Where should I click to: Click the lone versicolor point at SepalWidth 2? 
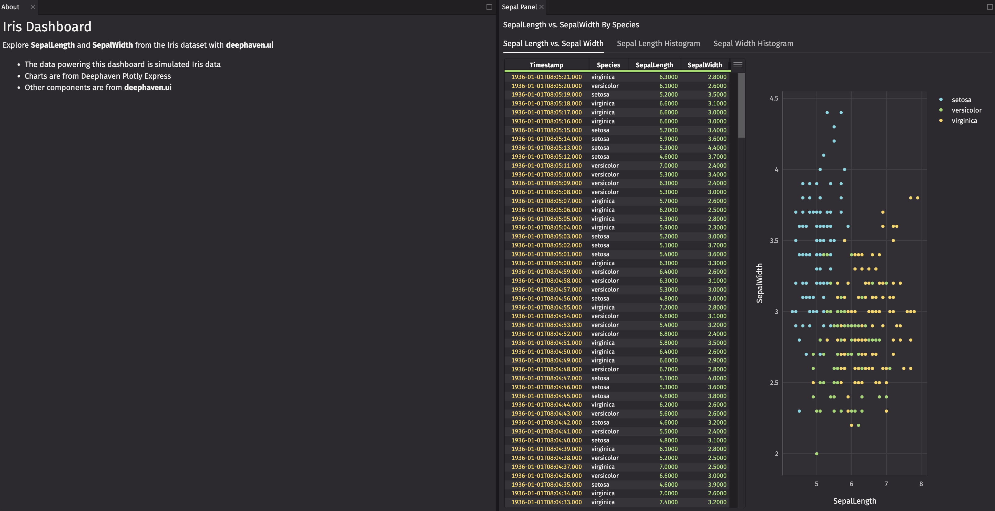coord(817,454)
